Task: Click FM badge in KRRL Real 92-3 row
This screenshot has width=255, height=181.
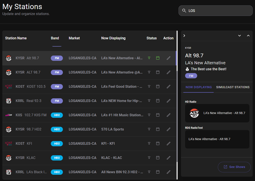Action: point(57,101)
